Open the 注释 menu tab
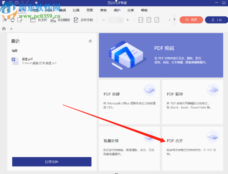The image size is (228, 174). point(76,10)
